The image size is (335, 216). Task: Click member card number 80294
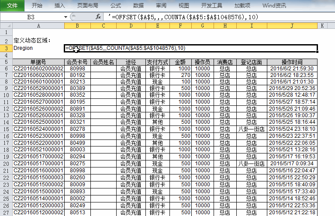[x=77, y=157]
